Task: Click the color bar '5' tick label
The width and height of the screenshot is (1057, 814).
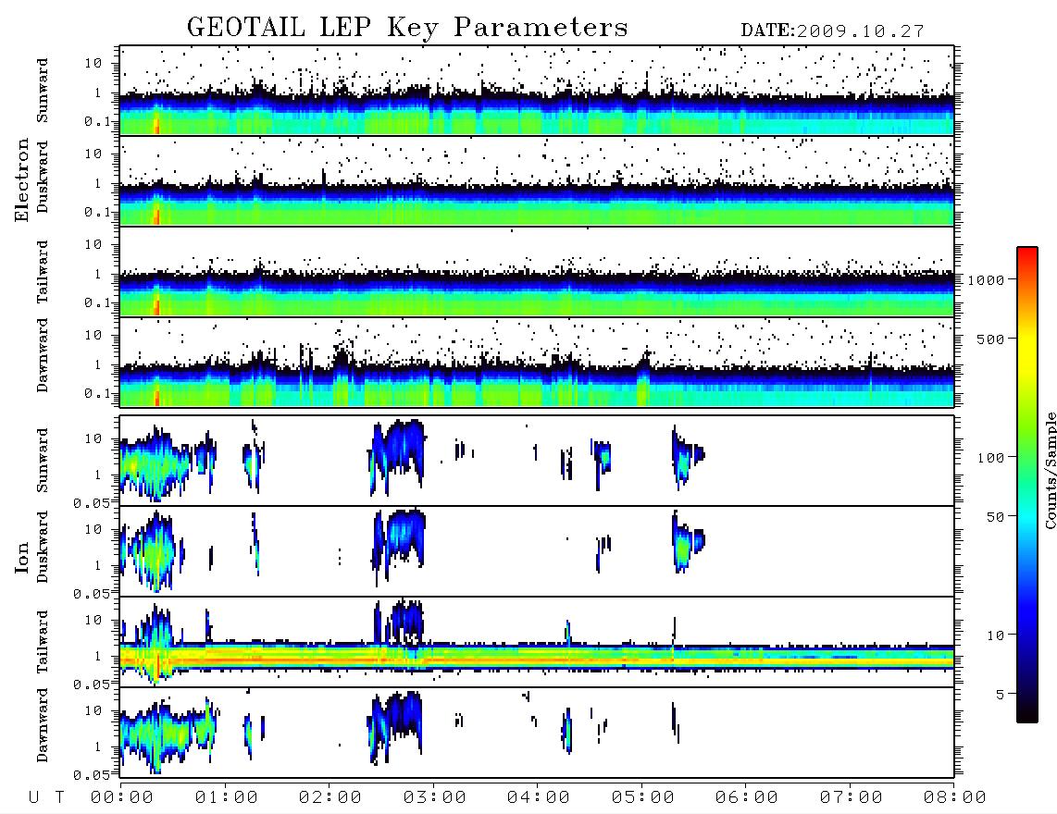Action: (x=1001, y=695)
